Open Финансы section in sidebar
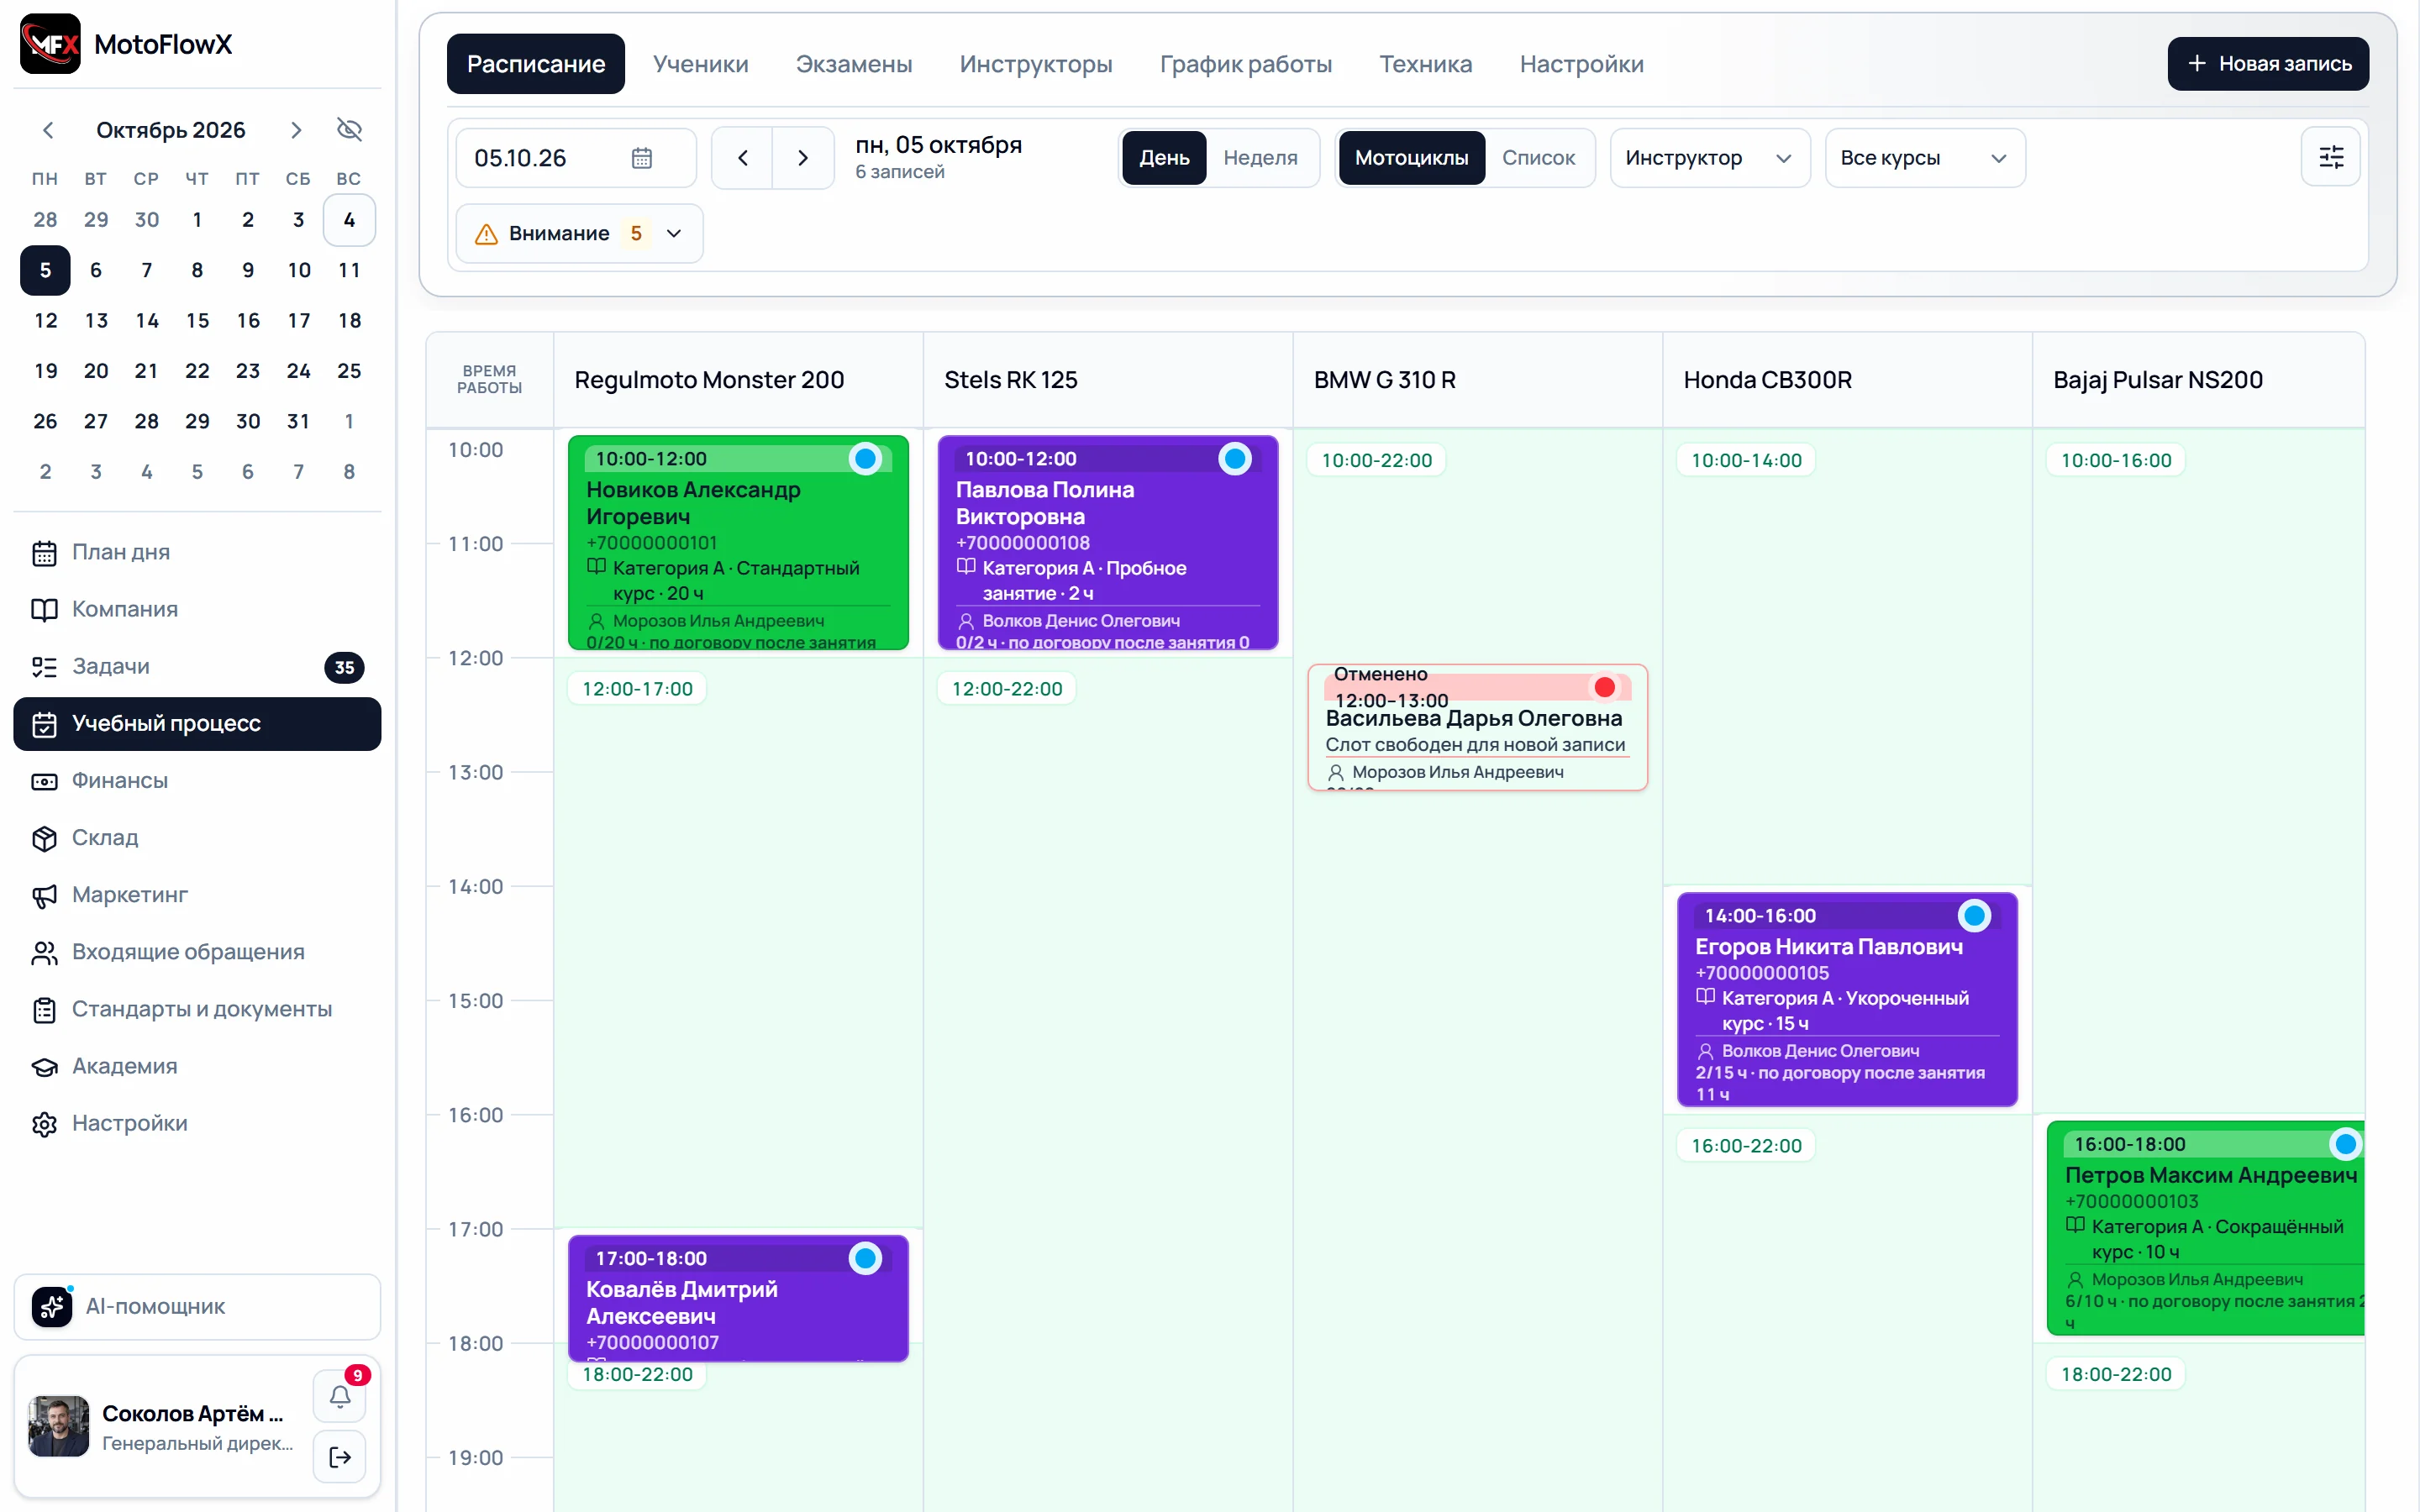The image size is (2420, 1512). [x=197, y=780]
